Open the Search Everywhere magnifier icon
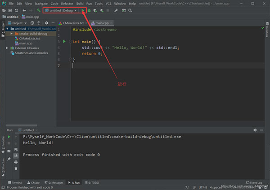 pyautogui.click(x=130, y=10)
